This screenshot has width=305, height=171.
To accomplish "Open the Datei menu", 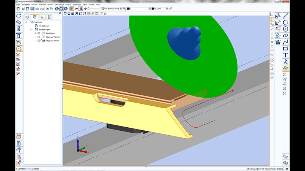I will [18, 5].
